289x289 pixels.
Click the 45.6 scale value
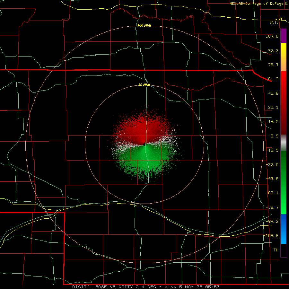pyautogui.click(x=273, y=93)
